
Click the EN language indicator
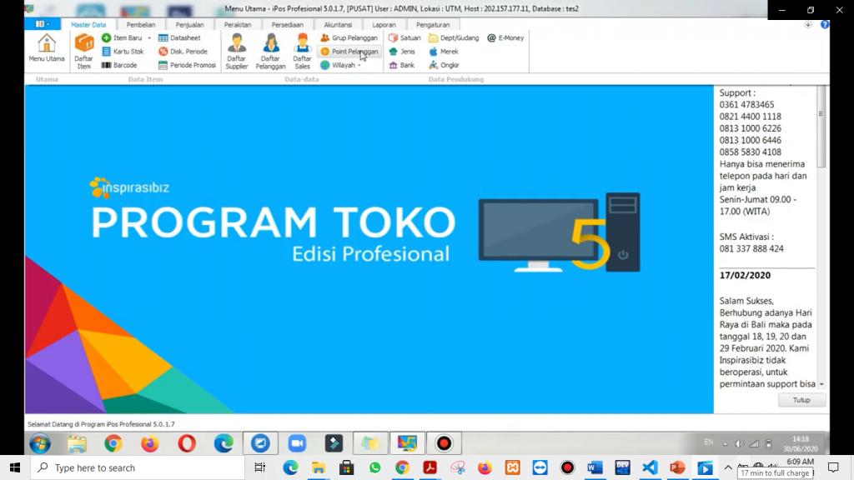709,442
